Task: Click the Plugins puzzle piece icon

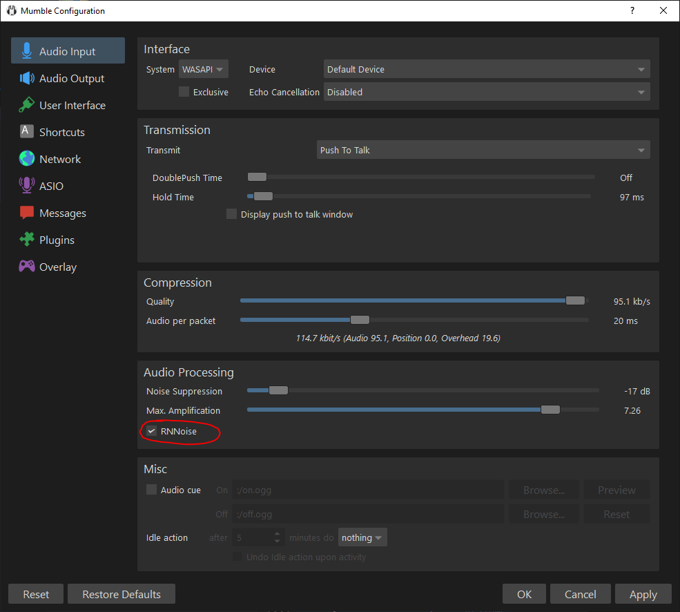Action: (x=27, y=240)
